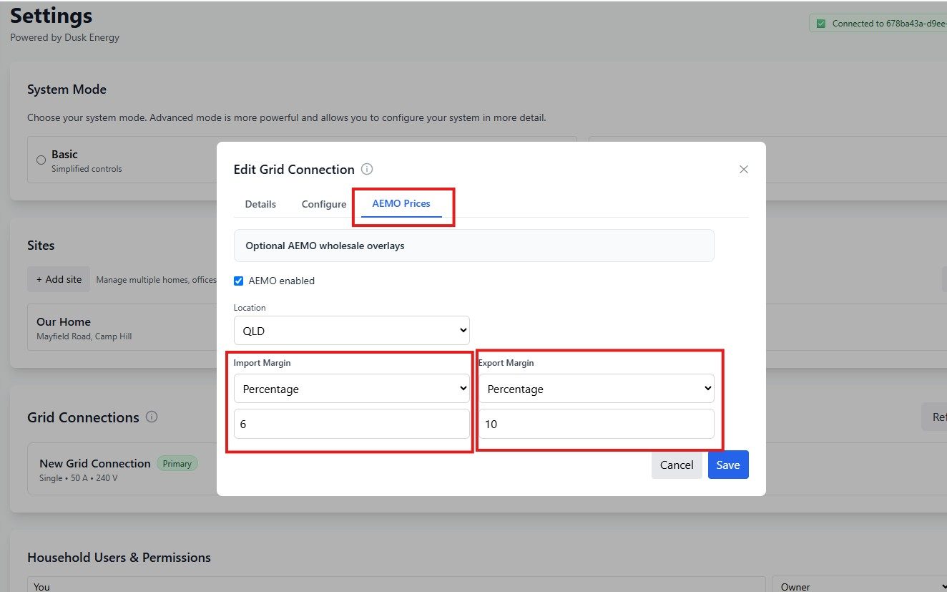This screenshot has width=947, height=592.
Task: Select the Basic system mode radio button
Action: [x=41, y=160]
